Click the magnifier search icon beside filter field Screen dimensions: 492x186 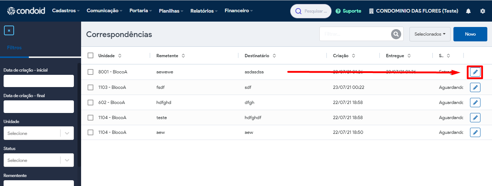pyautogui.click(x=396, y=34)
